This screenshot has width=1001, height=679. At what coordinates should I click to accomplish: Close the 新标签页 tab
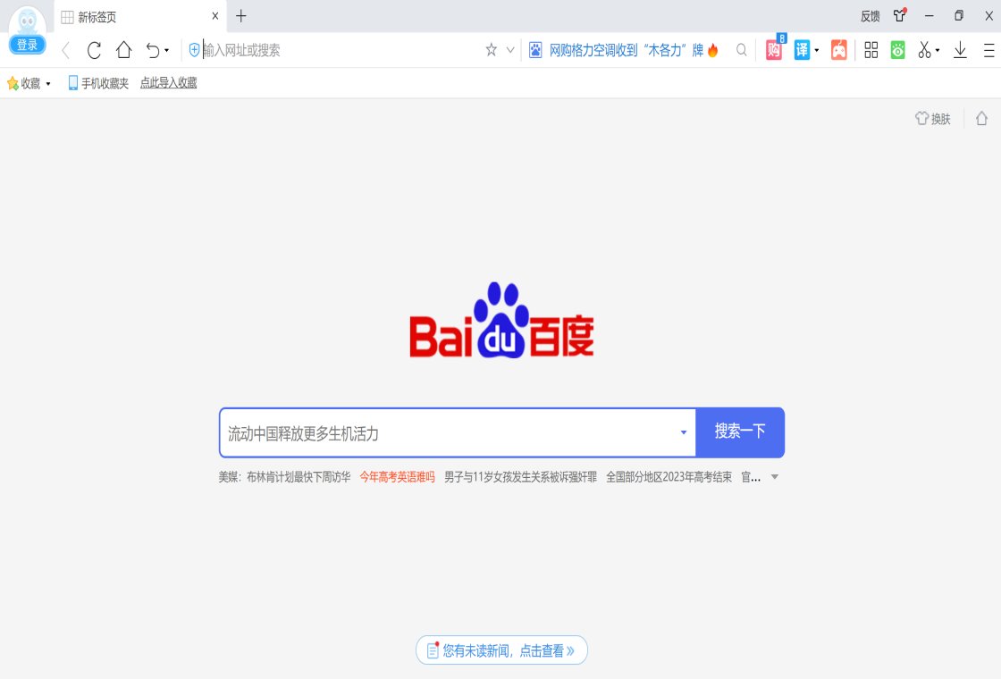(x=215, y=16)
